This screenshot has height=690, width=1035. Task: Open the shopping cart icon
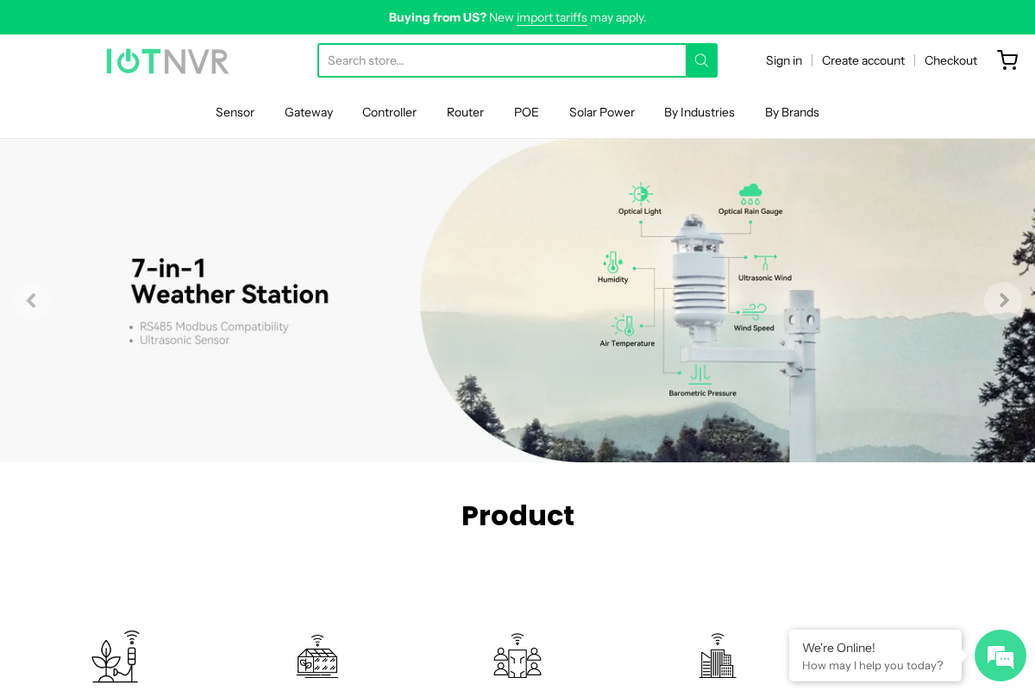(x=1007, y=60)
